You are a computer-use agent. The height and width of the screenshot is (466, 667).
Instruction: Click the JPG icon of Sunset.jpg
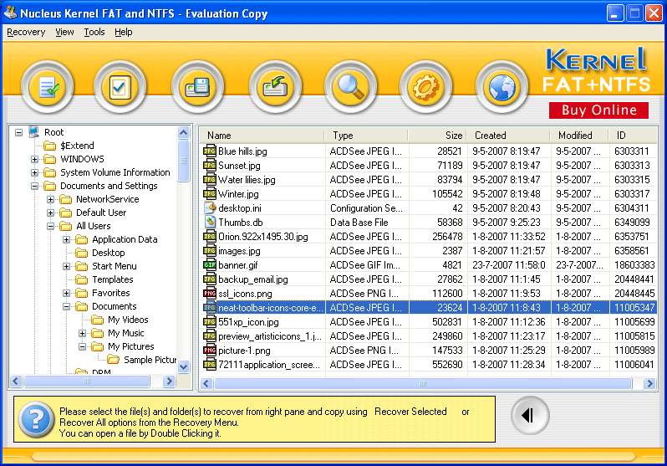[210, 166]
